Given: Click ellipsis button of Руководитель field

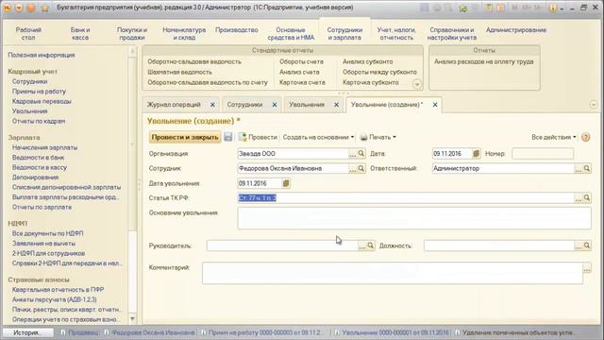Looking at the screenshot, I should (x=361, y=246).
